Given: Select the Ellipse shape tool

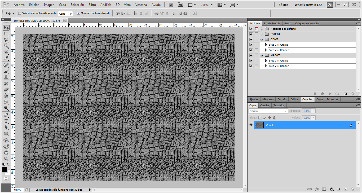Looking at the screenshot, I should 6,133.
